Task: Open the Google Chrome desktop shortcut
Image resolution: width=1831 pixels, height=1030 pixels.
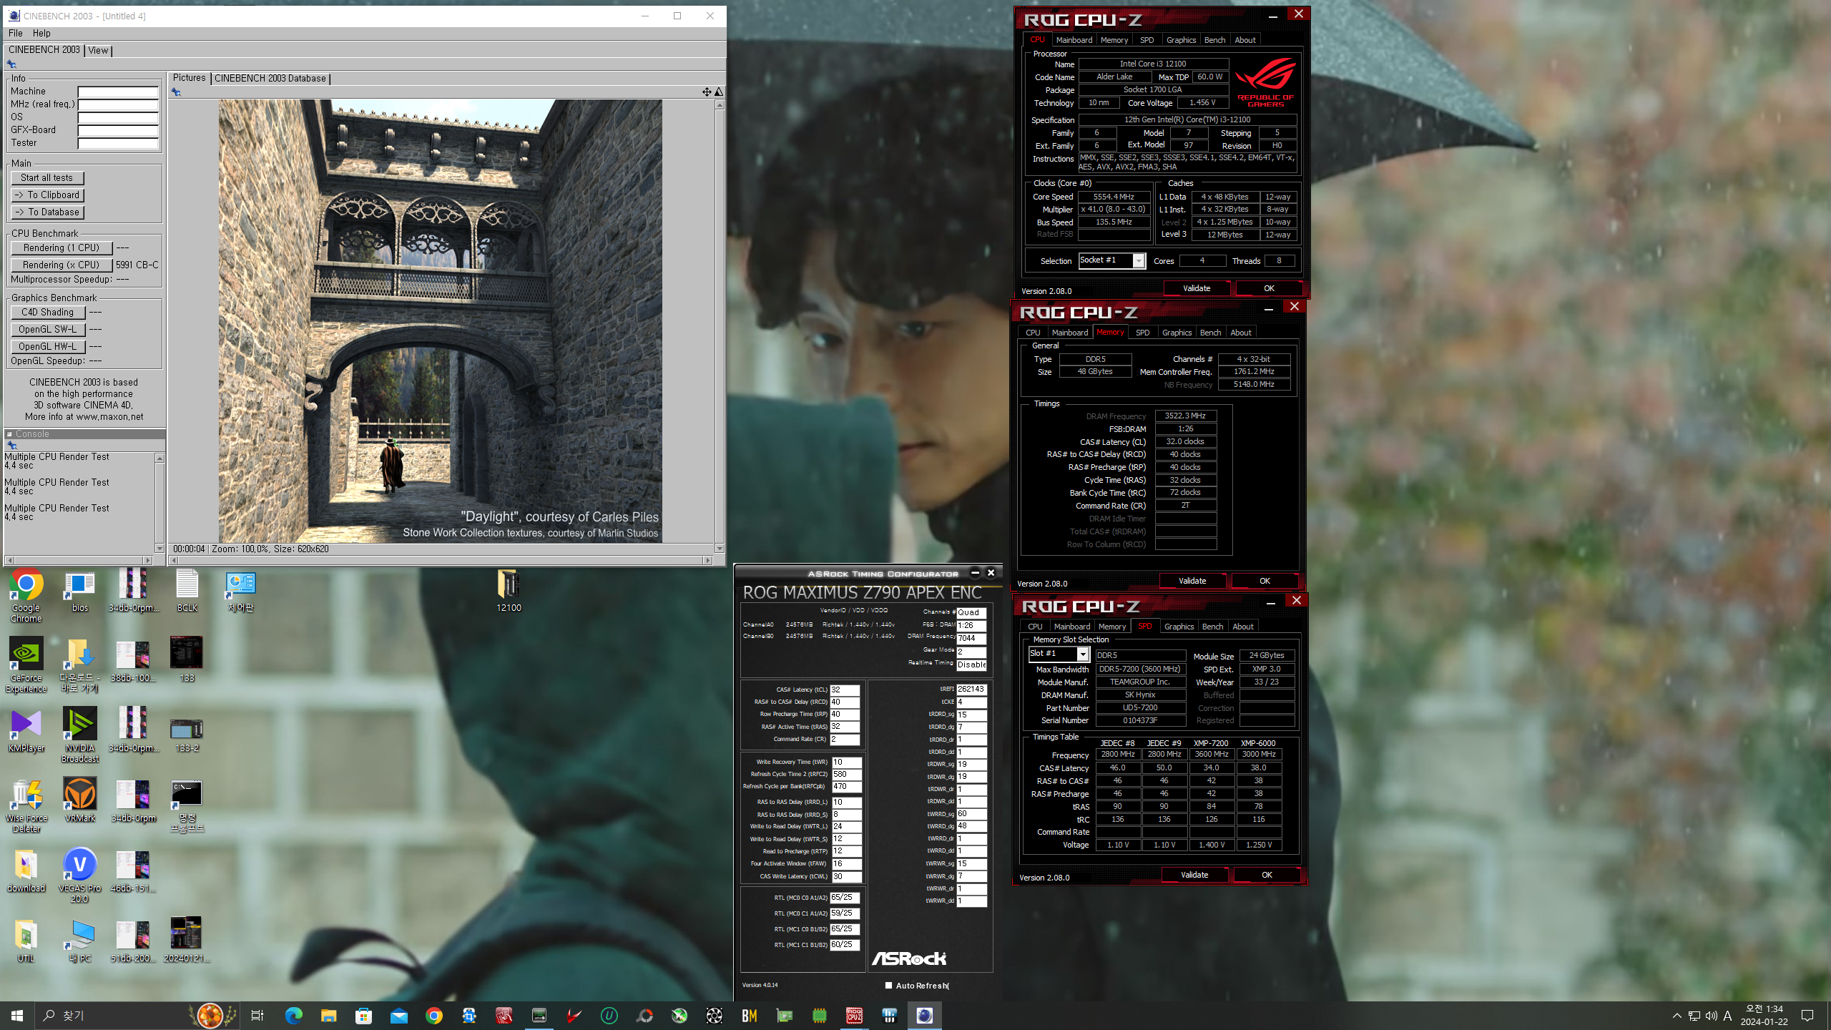Action: [x=26, y=595]
